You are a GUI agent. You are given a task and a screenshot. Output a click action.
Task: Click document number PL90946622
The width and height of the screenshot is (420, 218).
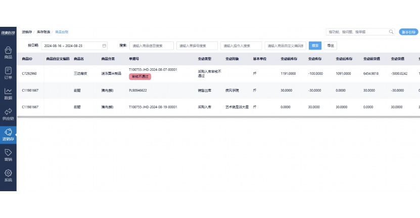(x=138, y=91)
